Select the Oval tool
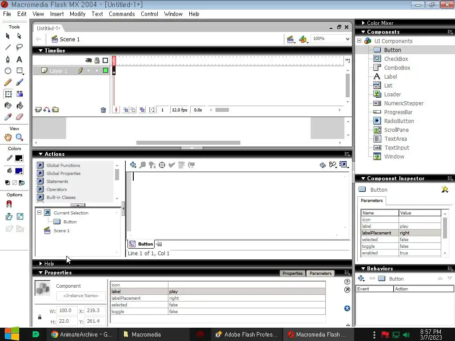Screen dimensions: 455x341 tap(8, 71)
